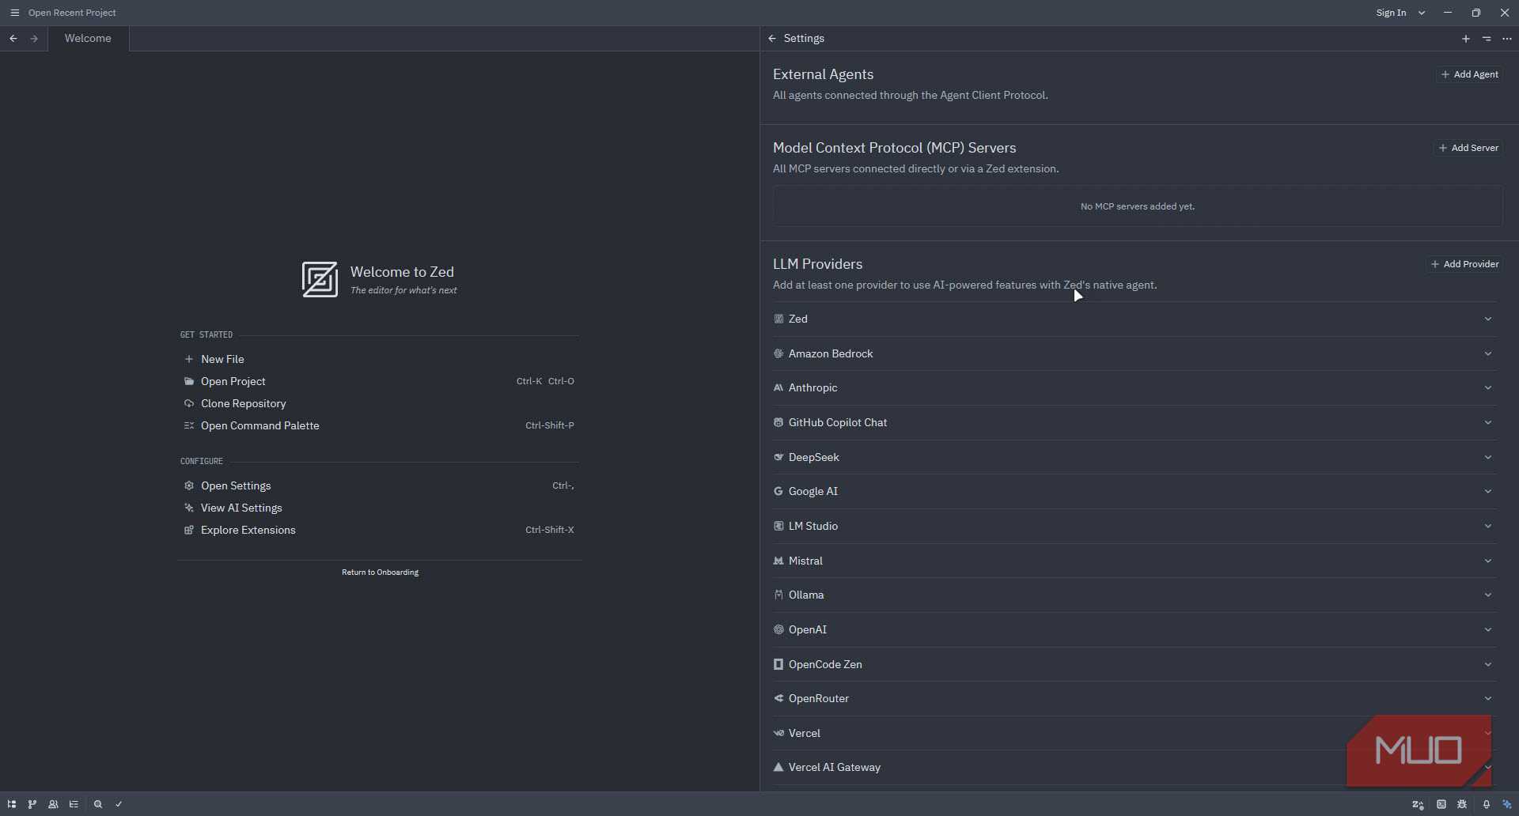1519x816 pixels.
Task: Expand the DeepSeek provider chevron
Action: coord(1488,458)
